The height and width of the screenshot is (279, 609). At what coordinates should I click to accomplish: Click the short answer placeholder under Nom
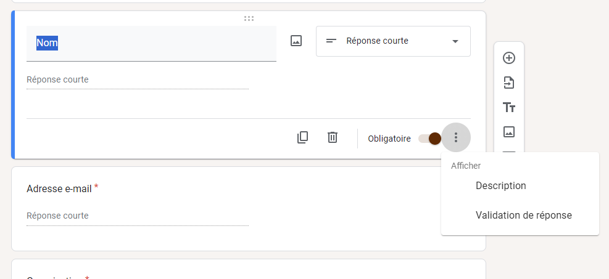coord(137,80)
